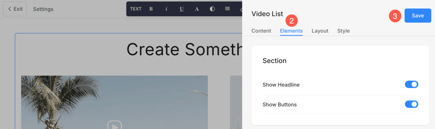Switch to the Content tab
435x129 pixels.
coord(261,31)
